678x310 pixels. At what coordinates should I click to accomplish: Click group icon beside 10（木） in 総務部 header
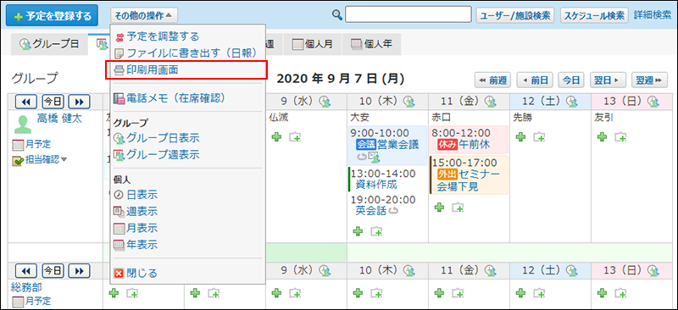(x=409, y=270)
